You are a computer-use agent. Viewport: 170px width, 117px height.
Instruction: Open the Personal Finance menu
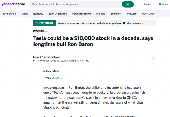pos(81,14)
